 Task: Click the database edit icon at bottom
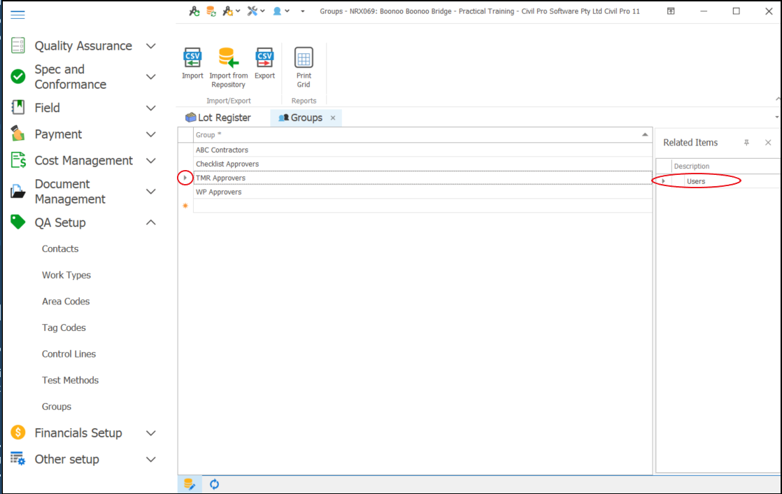pos(189,484)
